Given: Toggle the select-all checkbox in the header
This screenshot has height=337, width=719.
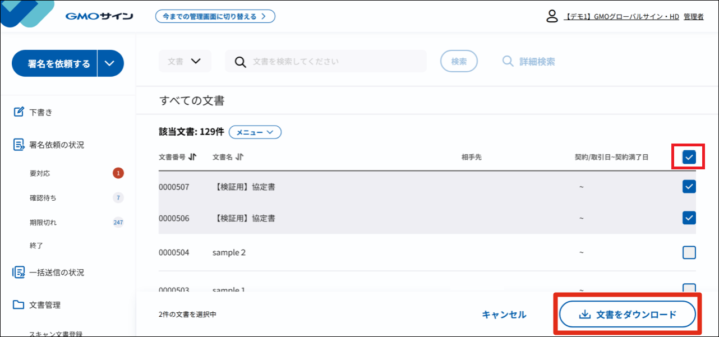Looking at the screenshot, I should [689, 158].
